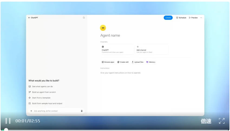This screenshot has height=131, width=230.
Task: Click the blue Create button
Action: [168, 18]
